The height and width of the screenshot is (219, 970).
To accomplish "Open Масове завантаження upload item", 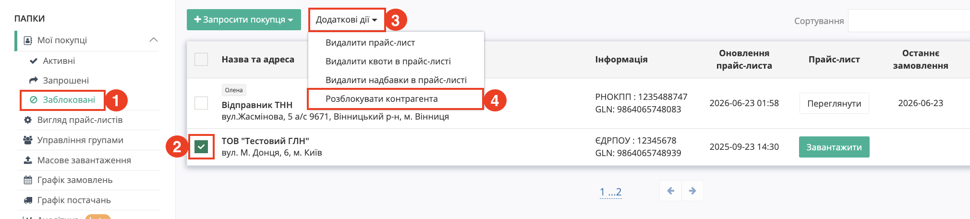I will [77, 160].
